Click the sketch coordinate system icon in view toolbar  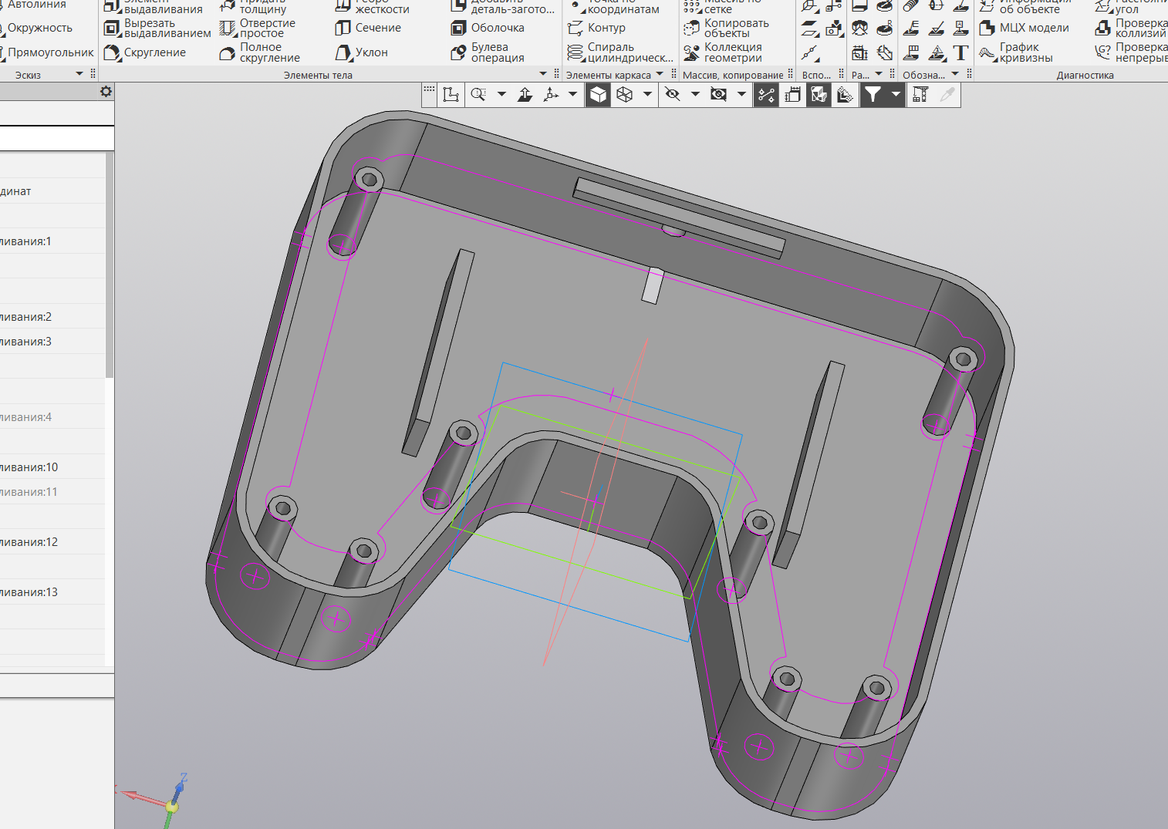(x=451, y=94)
